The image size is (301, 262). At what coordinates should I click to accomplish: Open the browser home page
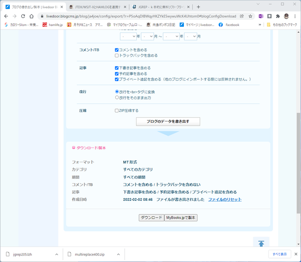pos(32,16)
